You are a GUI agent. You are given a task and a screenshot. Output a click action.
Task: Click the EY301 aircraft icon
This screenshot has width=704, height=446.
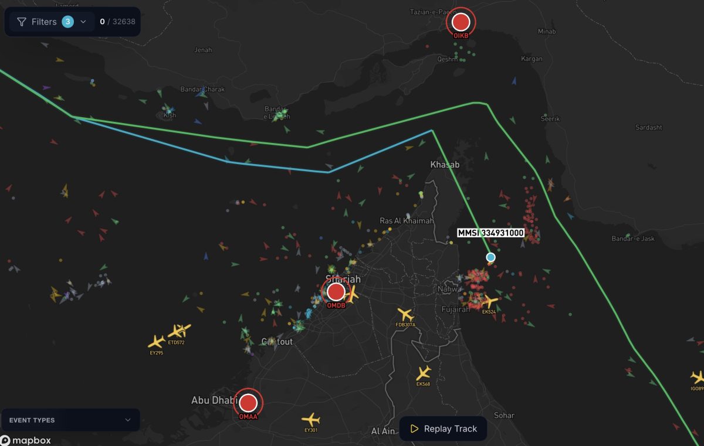(310, 420)
